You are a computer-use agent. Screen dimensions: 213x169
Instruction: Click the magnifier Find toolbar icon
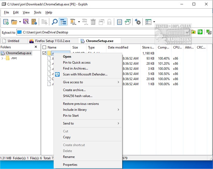click(x=55, y=22)
